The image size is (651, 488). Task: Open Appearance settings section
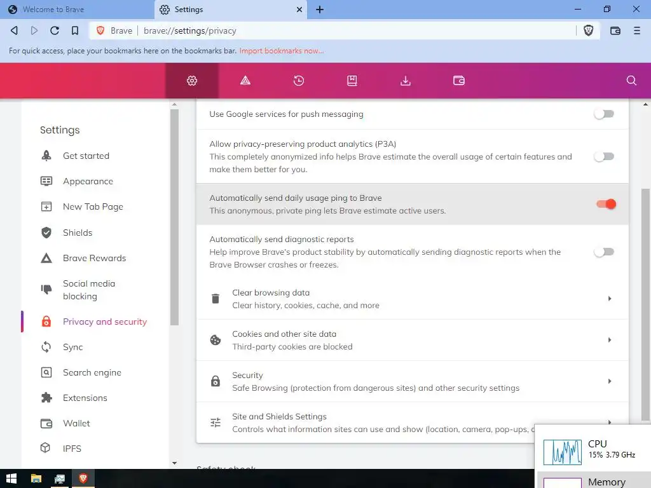click(88, 181)
